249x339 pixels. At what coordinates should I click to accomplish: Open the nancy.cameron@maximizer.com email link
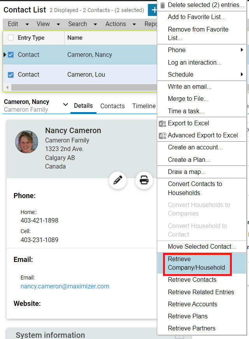tap(65, 286)
